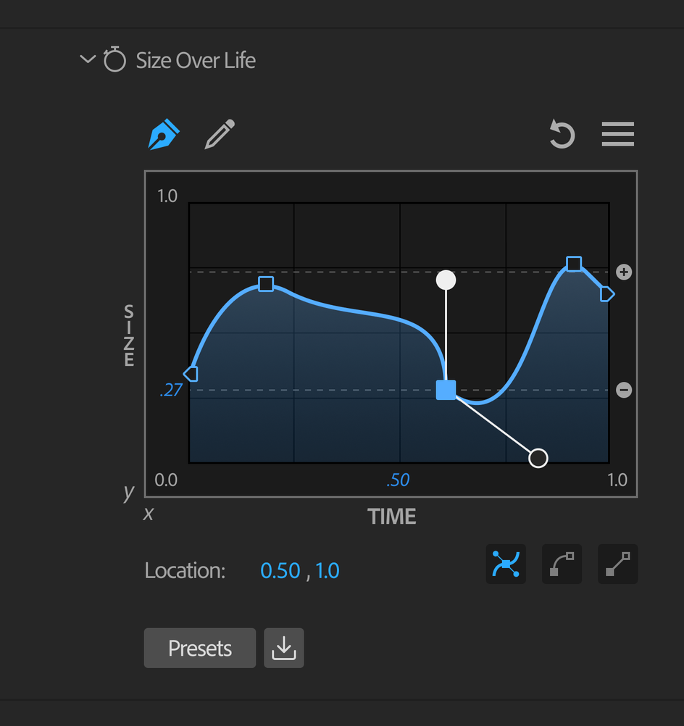Select the Pencil draw tool

(220, 134)
